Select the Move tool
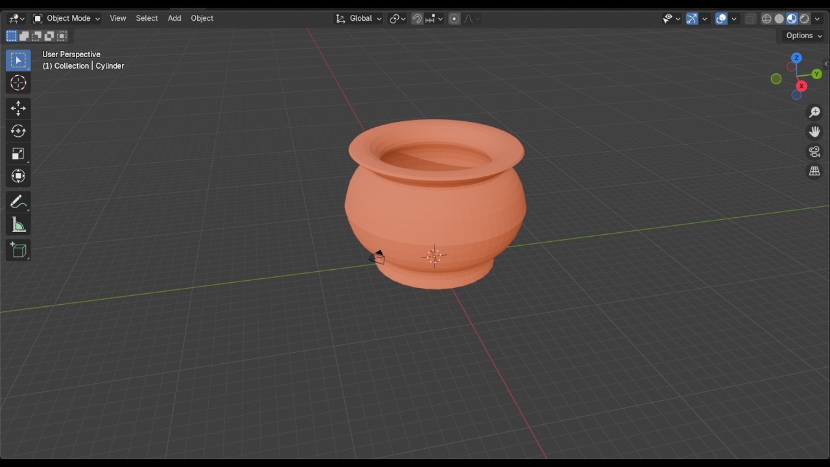 click(x=18, y=108)
